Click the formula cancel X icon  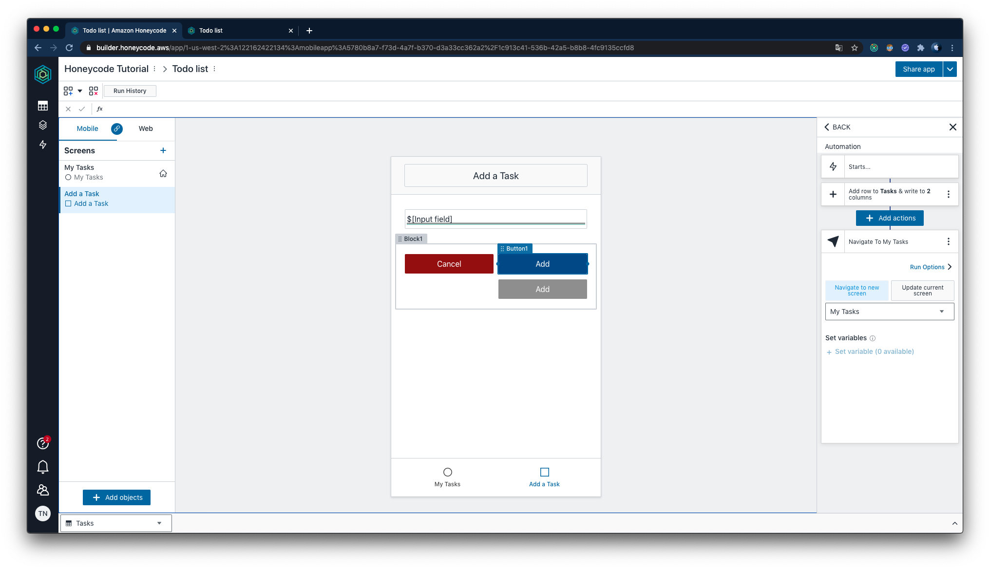68,109
